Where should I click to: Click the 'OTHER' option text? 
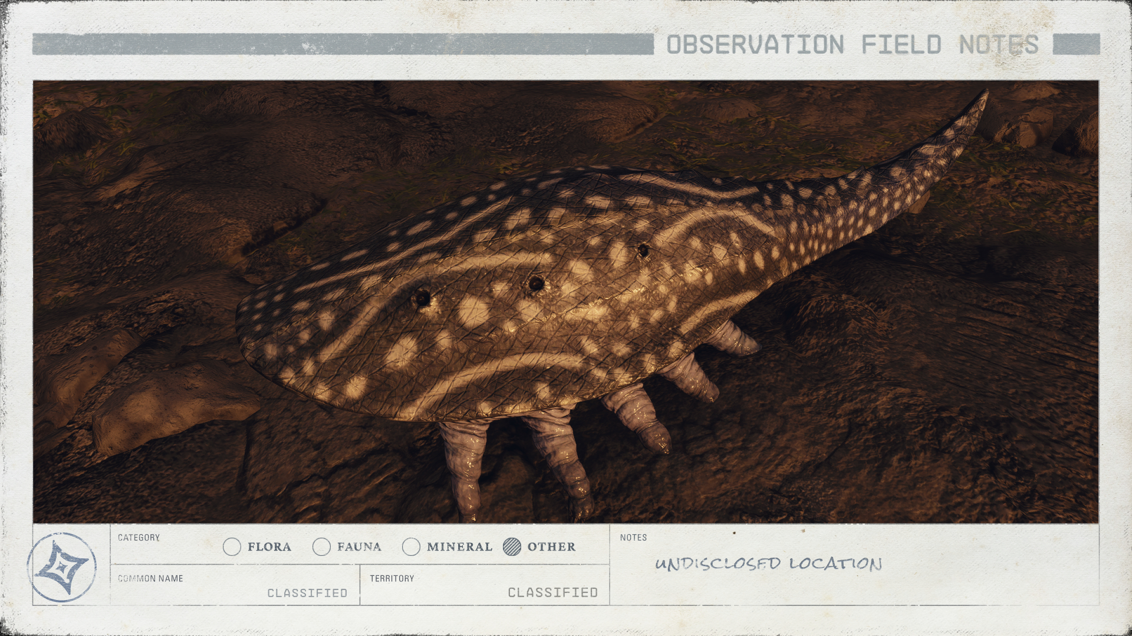click(x=551, y=547)
